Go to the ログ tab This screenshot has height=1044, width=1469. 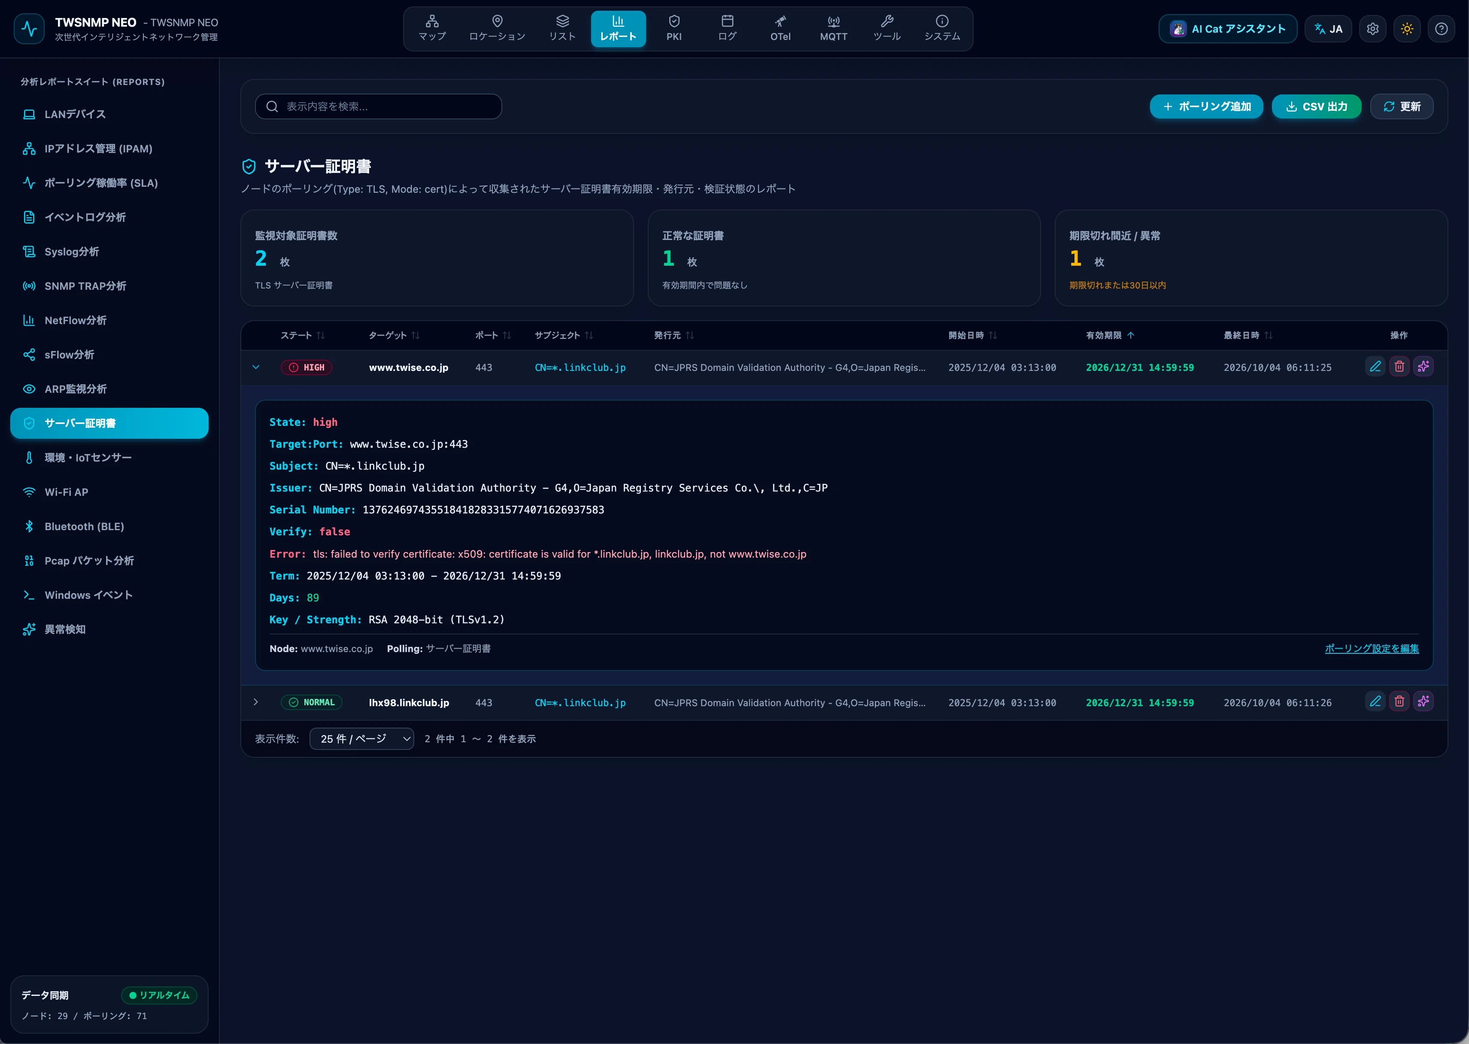pos(727,29)
